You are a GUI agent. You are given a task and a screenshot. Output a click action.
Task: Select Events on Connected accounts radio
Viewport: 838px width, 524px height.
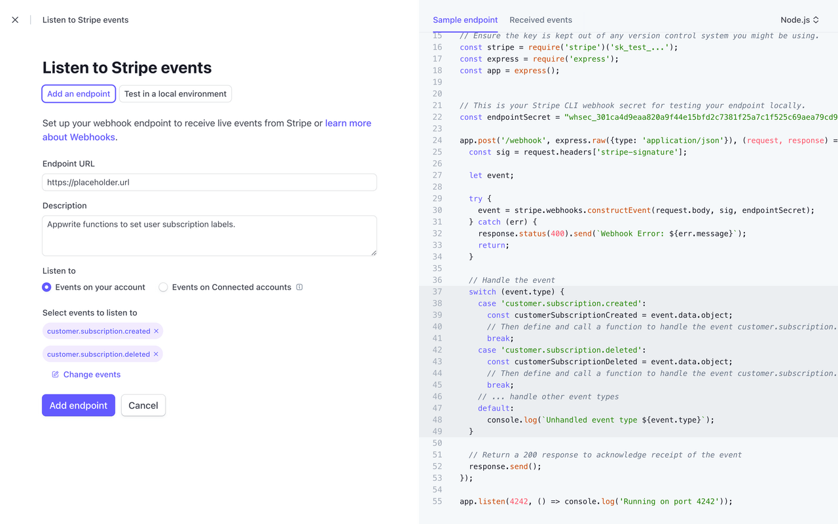[x=163, y=287]
